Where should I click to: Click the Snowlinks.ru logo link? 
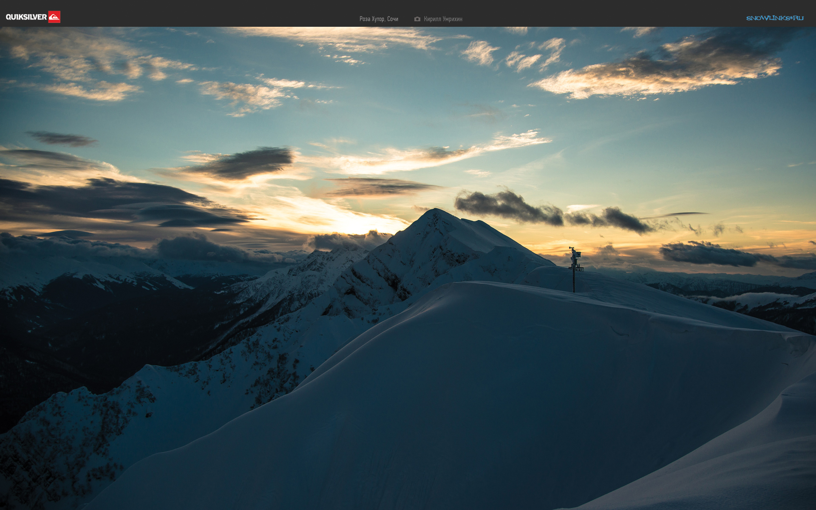(x=775, y=18)
